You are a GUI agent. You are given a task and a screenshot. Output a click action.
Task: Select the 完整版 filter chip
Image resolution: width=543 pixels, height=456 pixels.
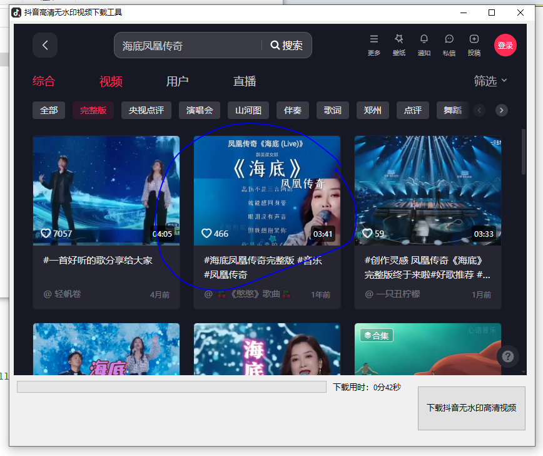pos(93,110)
